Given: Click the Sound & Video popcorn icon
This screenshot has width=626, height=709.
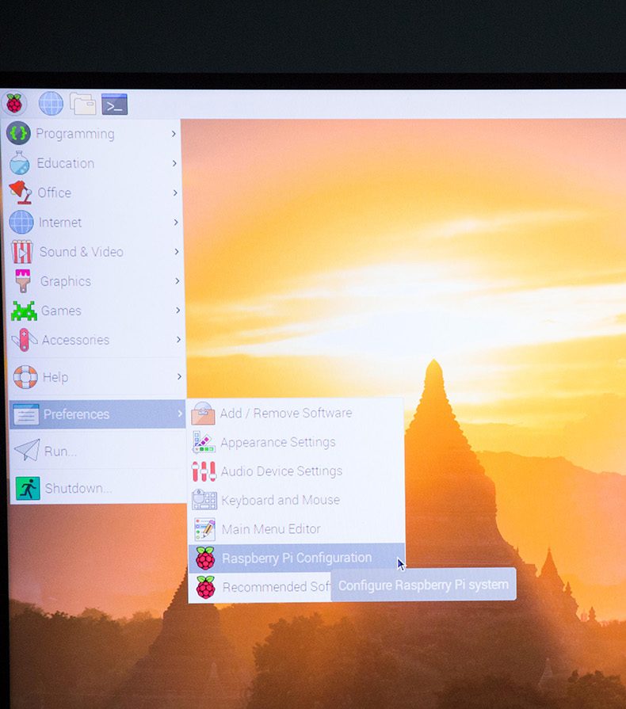Looking at the screenshot, I should [x=22, y=251].
